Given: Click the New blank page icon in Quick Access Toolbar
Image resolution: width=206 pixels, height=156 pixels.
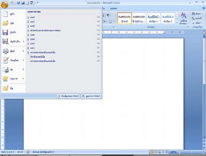Looking at the screenshot, I should click(x=27, y=3).
